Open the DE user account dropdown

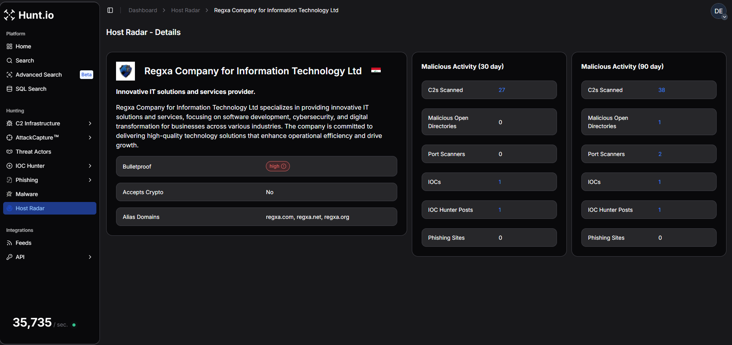[719, 11]
